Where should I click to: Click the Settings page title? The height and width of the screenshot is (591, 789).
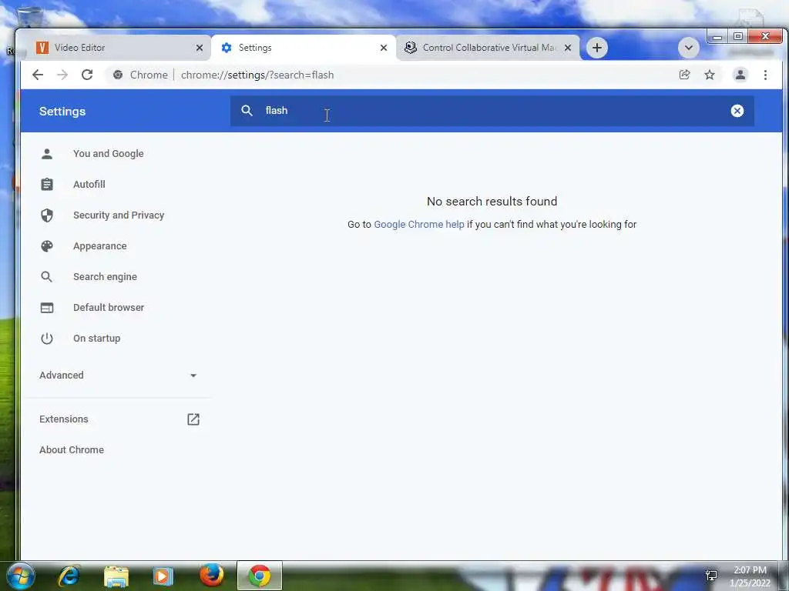tap(62, 112)
